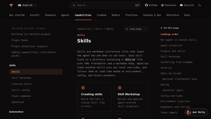The height and width of the screenshot is (119, 211).
Task: Click the OpenClaw lobster logo
Action: click(x=11, y=5)
